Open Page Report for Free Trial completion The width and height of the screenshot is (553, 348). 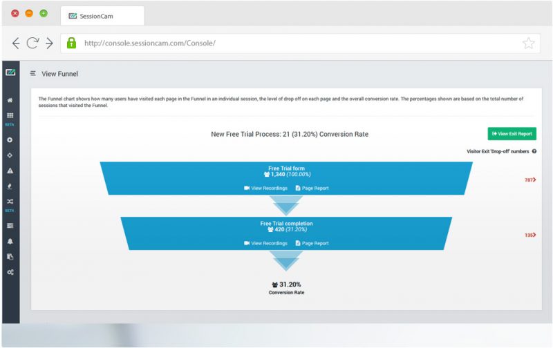click(312, 243)
